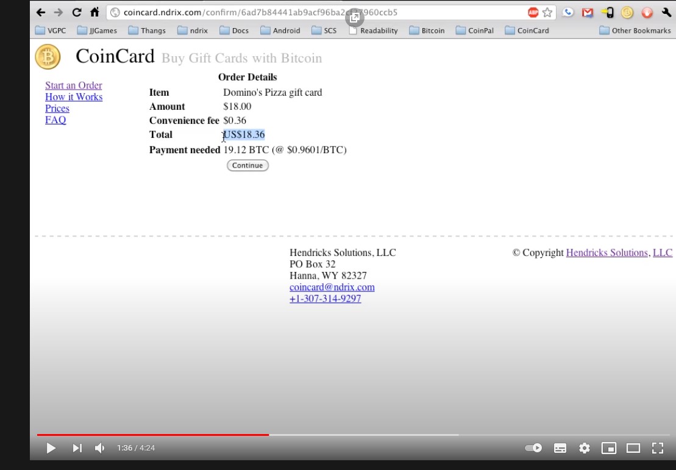Open the LLC copyright link
Image resolution: width=676 pixels, height=470 pixels.
pos(663,253)
